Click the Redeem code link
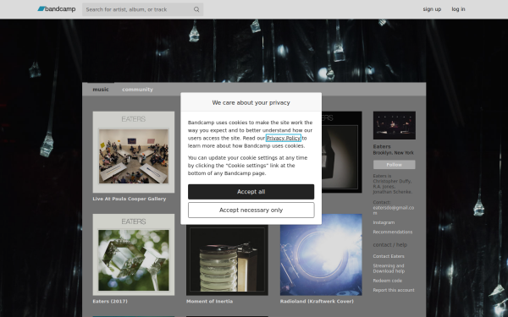This screenshot has height=317, width=508. 388,281
